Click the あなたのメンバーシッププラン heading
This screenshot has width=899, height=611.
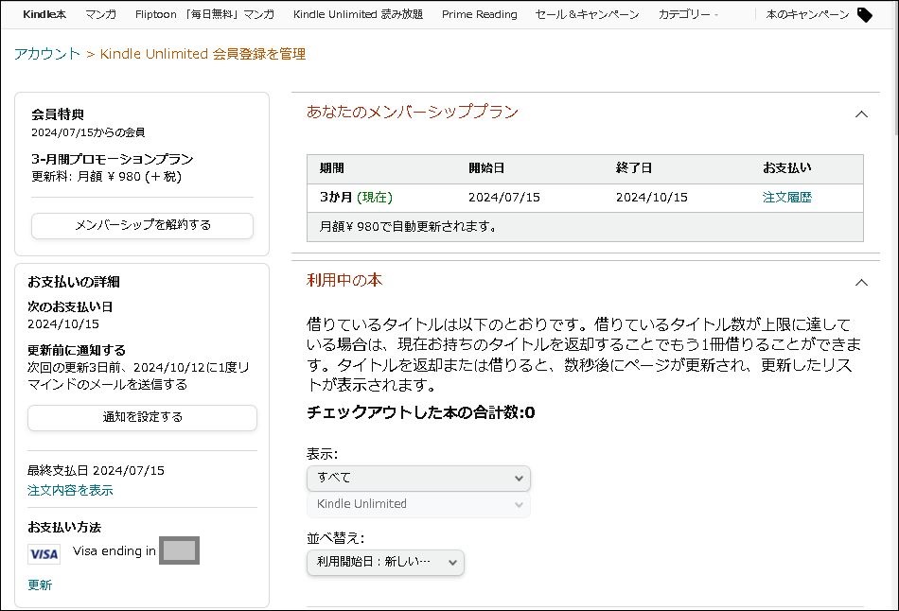coord(413,112)
